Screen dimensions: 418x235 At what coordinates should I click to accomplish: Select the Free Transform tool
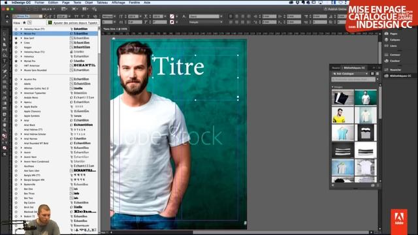[x=5, y=98]
